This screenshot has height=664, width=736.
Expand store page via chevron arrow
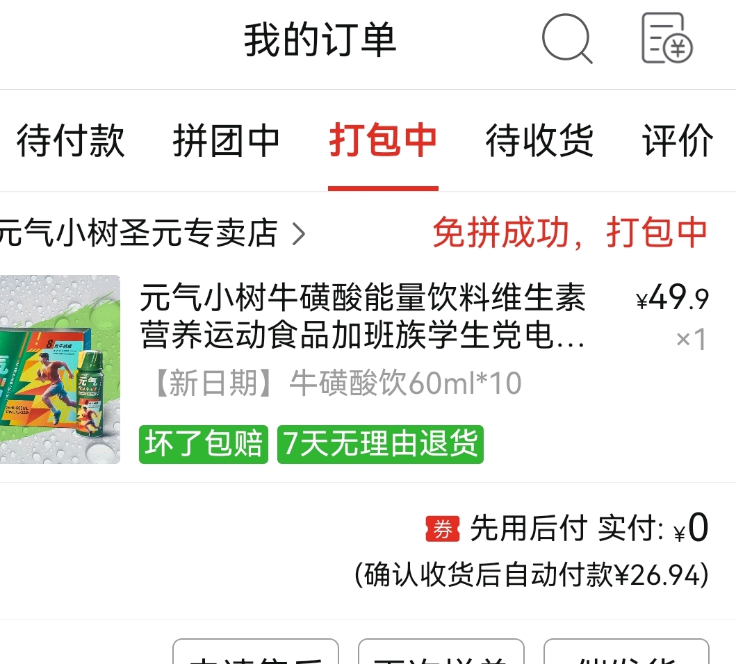tap(299, 233)
